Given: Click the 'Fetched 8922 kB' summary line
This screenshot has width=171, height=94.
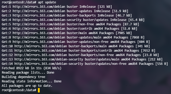Looking at the screenshot, I should [x=32, y=68].
